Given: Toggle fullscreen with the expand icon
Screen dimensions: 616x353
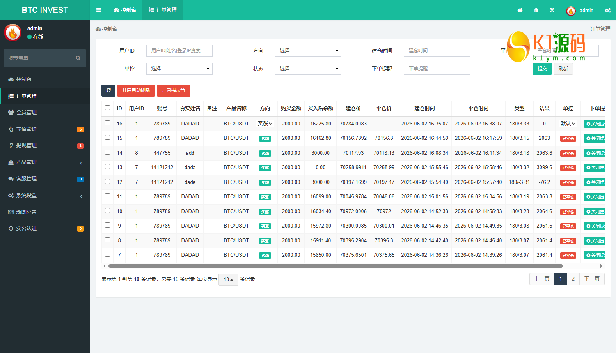Looking at the screenshot, I should pyautogui.click(x=552, y=10).
